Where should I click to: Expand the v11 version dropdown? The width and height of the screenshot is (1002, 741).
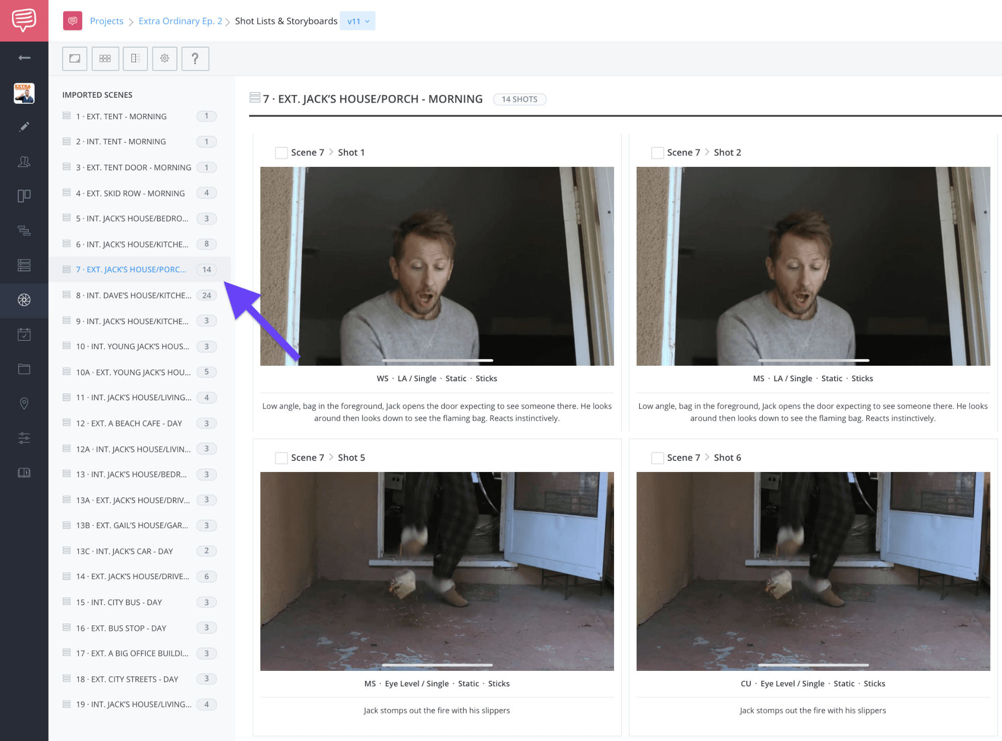[x=357, y=21]
